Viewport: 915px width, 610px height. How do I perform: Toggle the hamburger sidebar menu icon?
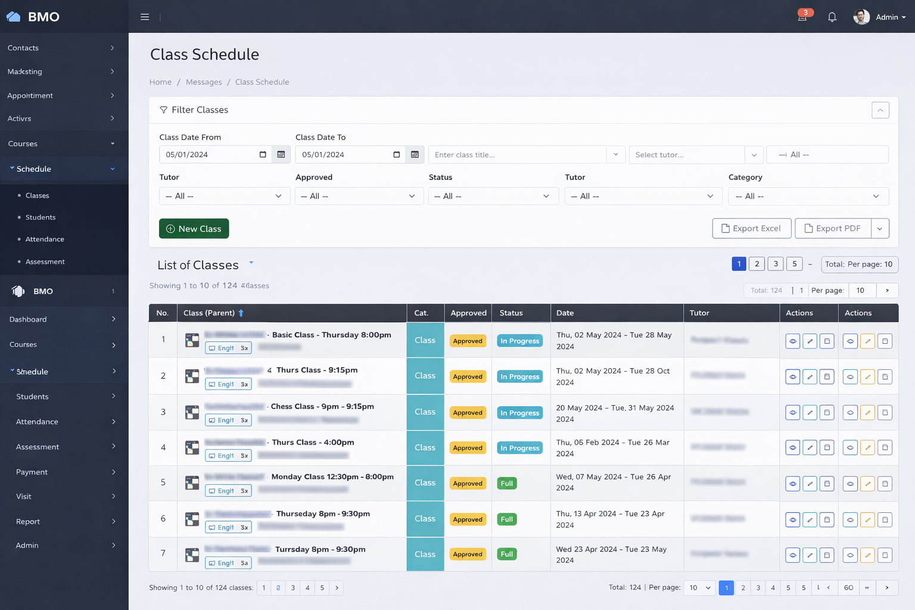tap(145, 17)
